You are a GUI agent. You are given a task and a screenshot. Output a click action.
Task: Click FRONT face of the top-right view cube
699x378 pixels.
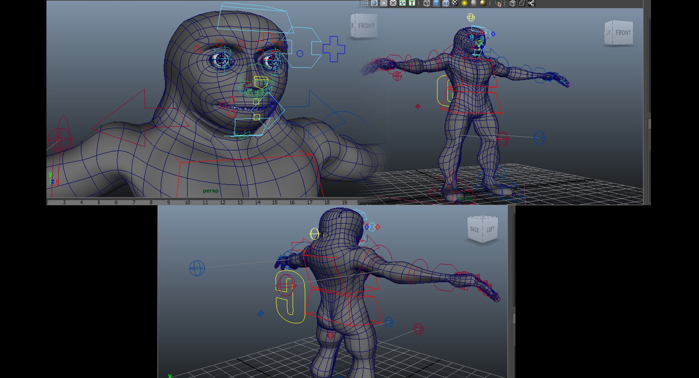coord(623,33)
